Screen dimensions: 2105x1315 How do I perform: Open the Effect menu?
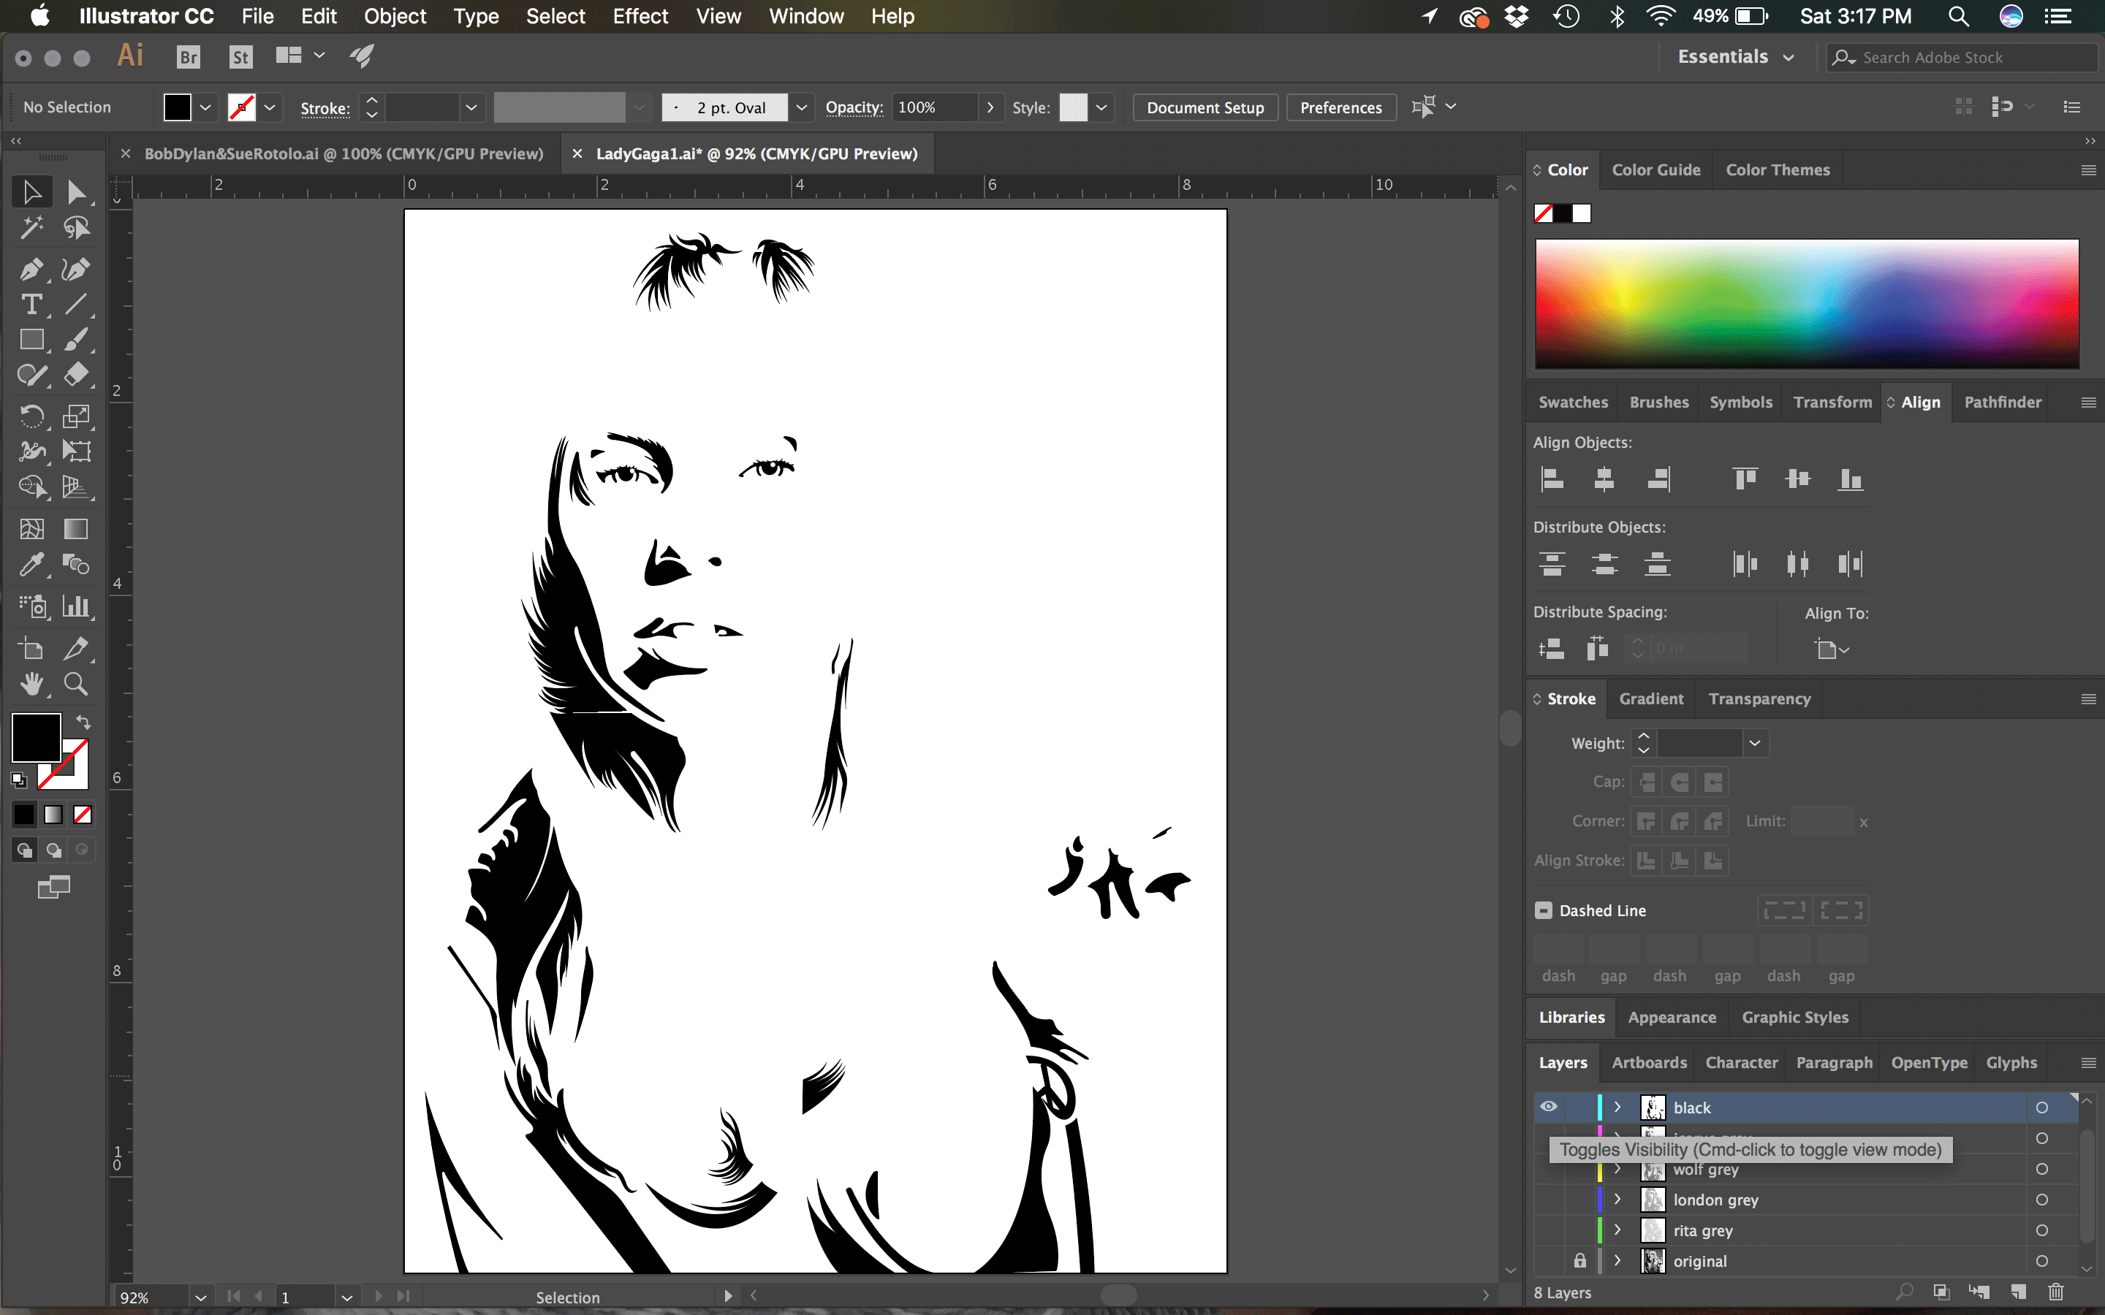pos(640,17)
